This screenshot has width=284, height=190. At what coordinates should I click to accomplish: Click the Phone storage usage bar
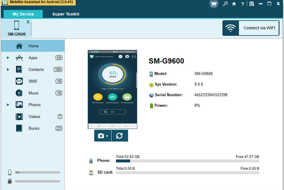click(x=187, y=161)
